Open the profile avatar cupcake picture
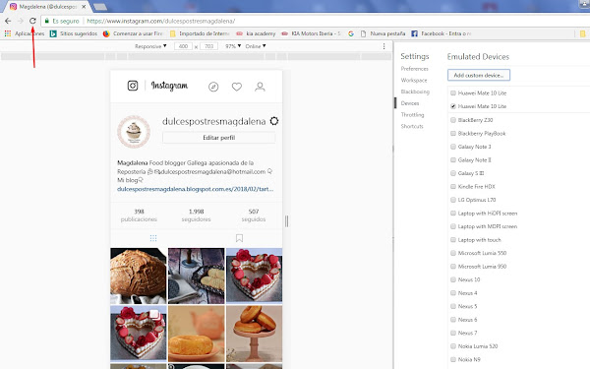Viewport: 590px width, 369px height. point(134,132)
